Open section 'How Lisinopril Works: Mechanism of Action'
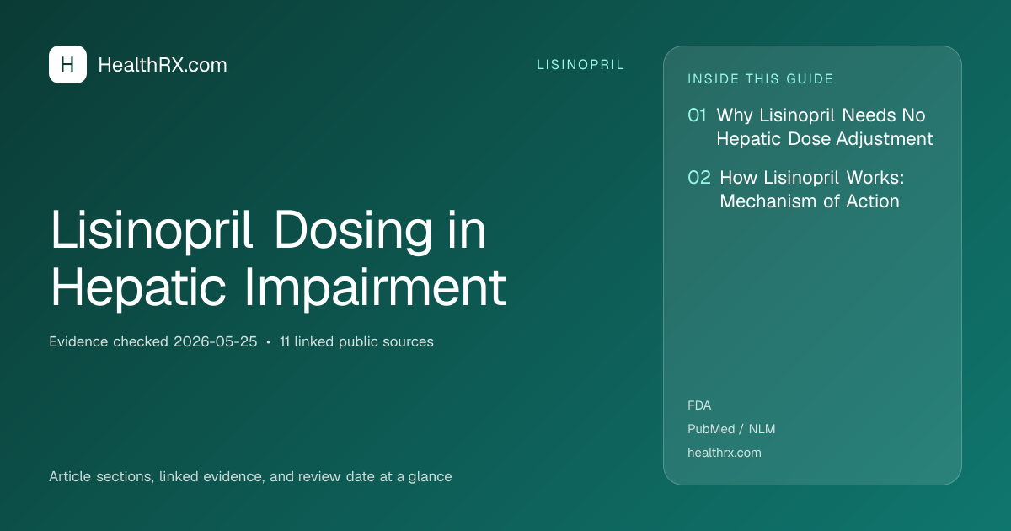The height and width of the screenshot is (531, 1011). 811,190
